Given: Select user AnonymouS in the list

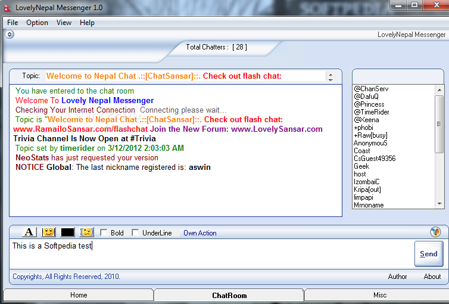Looking at the screenshot, I should tap(370, 143).
